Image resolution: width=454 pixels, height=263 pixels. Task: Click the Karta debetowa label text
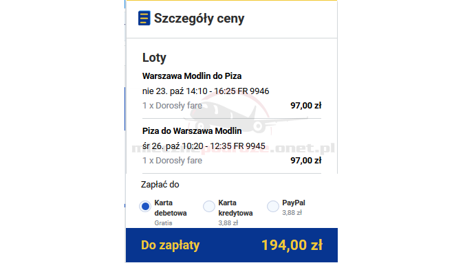click(x=171, y=208)
